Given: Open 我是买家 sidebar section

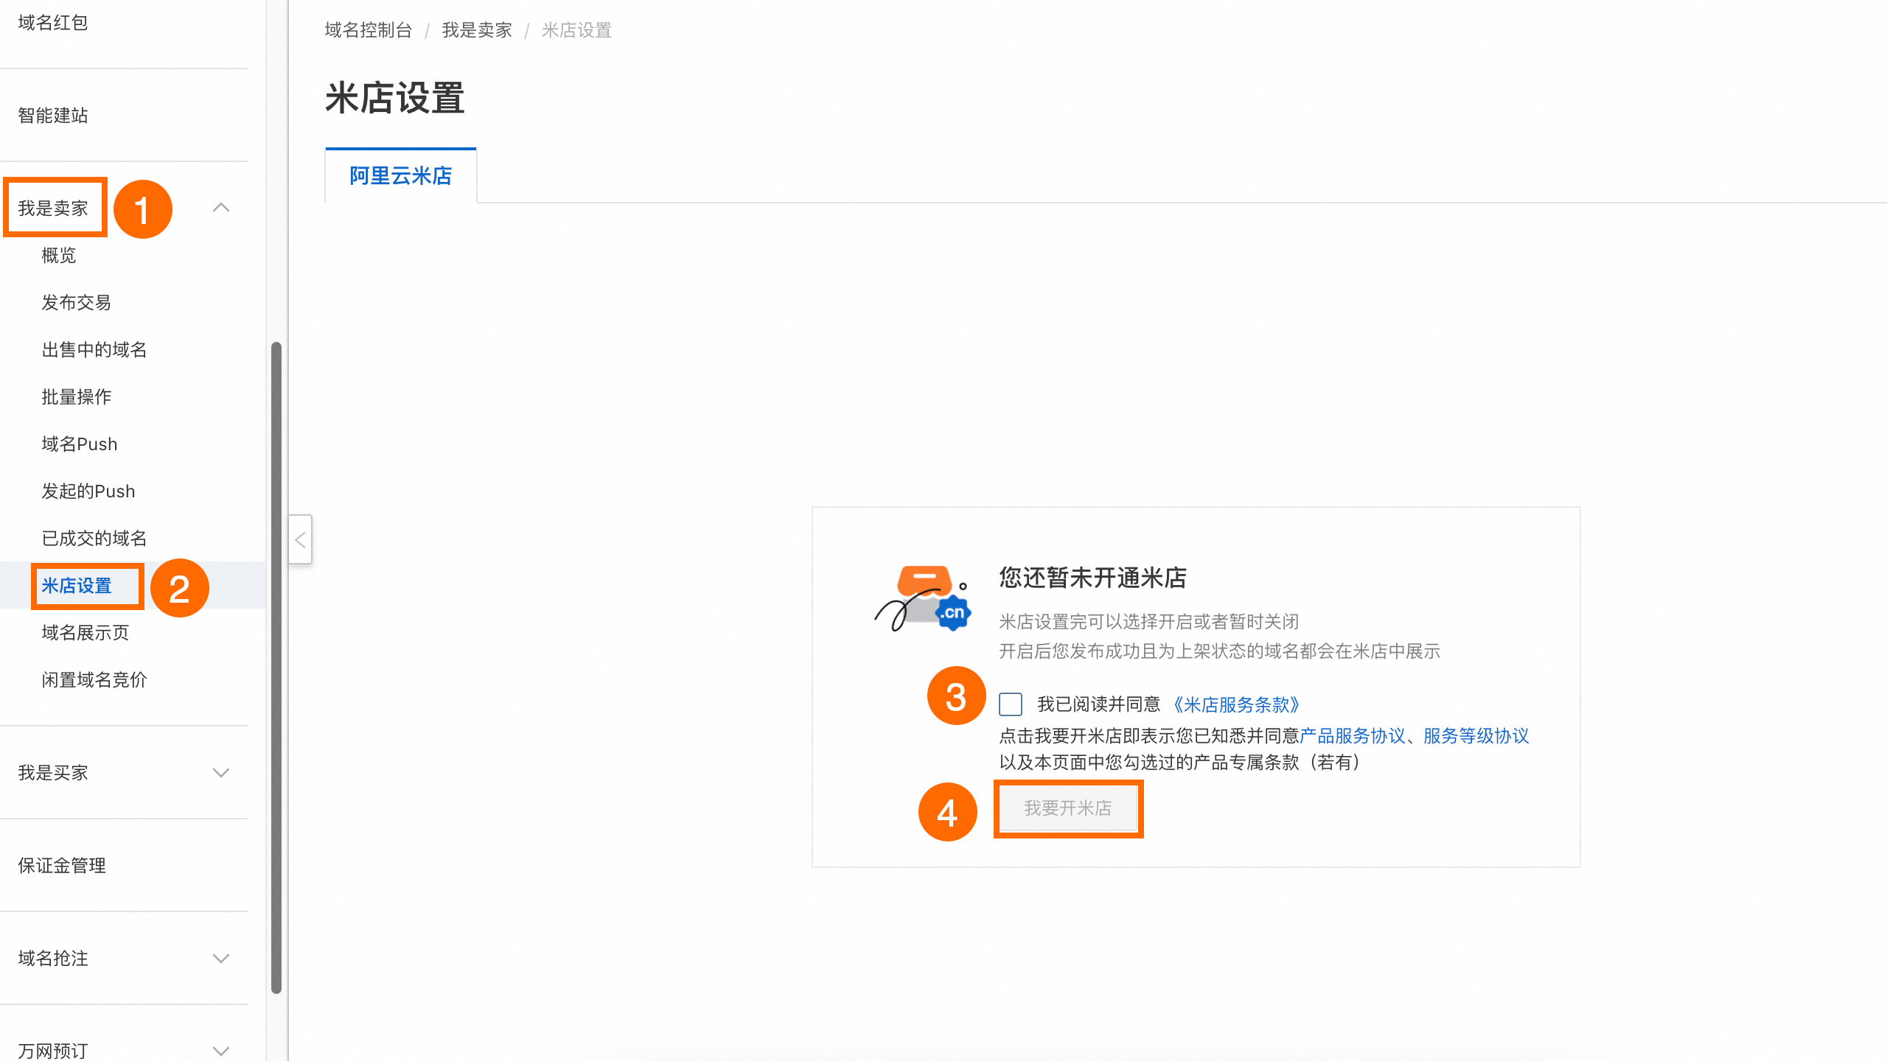Looking at the screenshot, I should (x=53, y=772).
